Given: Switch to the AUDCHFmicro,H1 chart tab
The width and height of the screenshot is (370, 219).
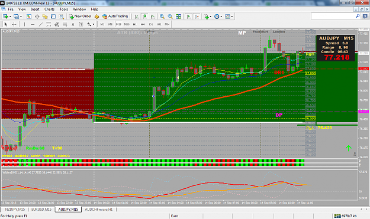Looking at the screenshot, I should click(x=99, y=210).
